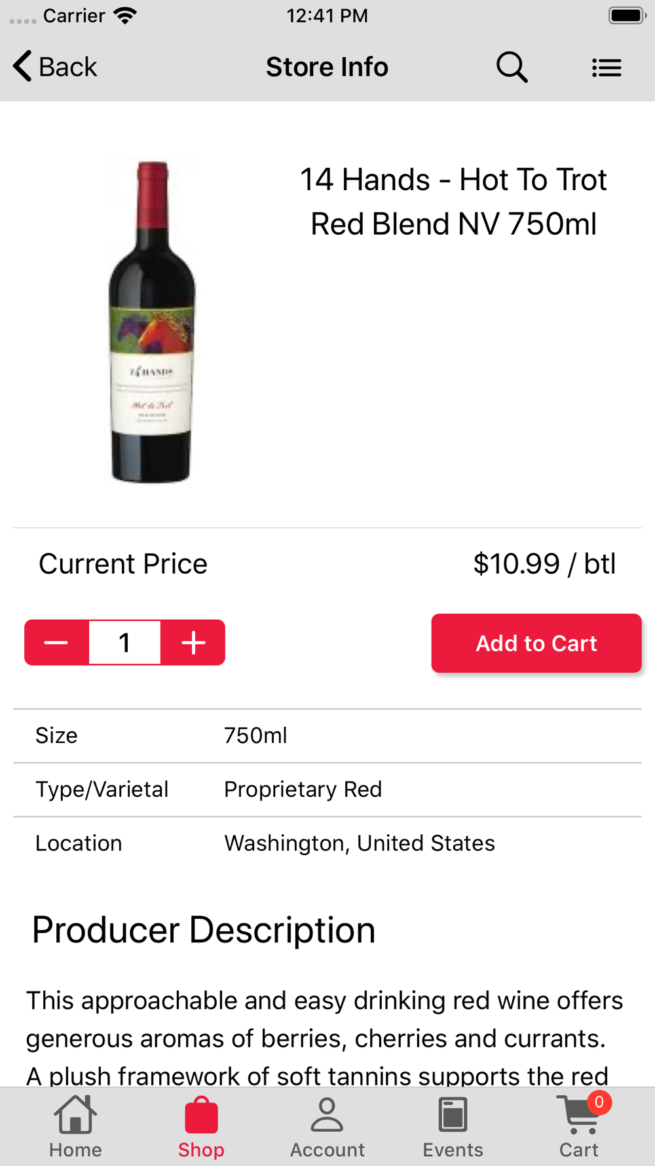The image size is (655, 1166).
Task: Open the Home tab
Action: (75, 1127)
